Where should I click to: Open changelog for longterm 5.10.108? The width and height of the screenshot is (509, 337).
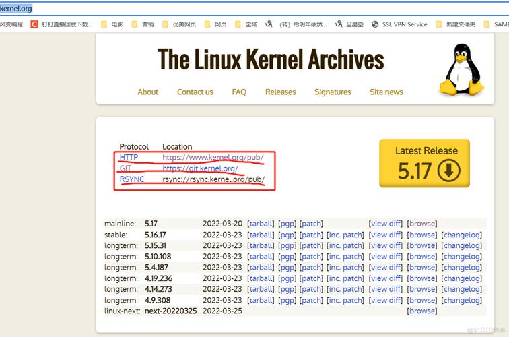(x=462, y=256)
